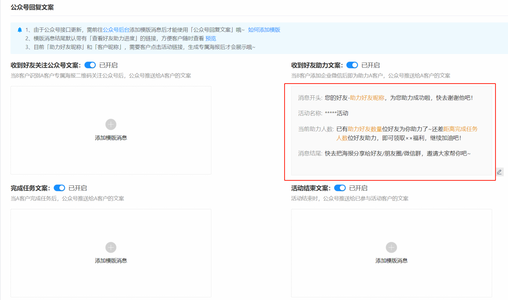508x300 pixels.
Task: Click description 活动结束时 text
Action: 350,198
